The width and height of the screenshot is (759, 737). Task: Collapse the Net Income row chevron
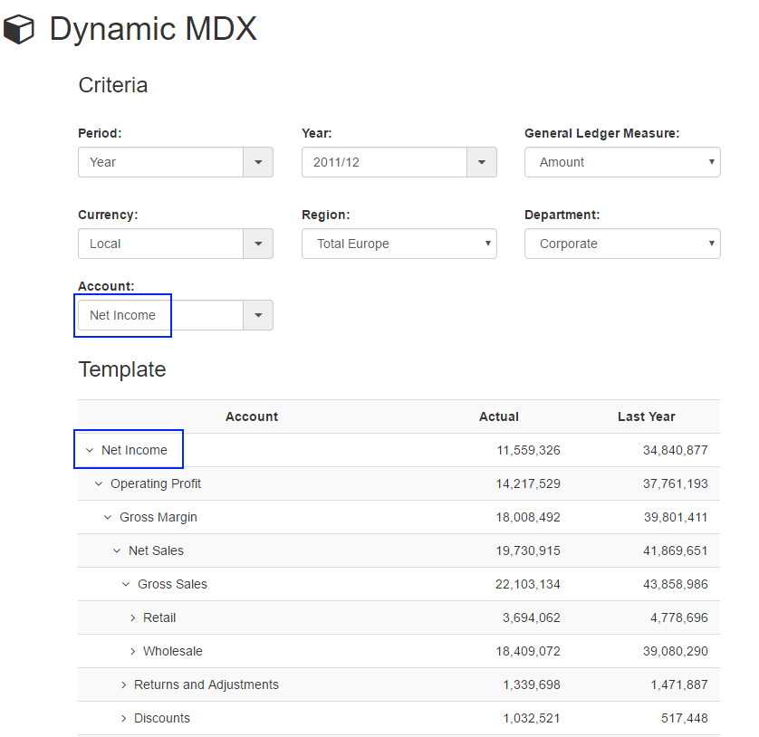pyautogui.click(x=90, y=450)
